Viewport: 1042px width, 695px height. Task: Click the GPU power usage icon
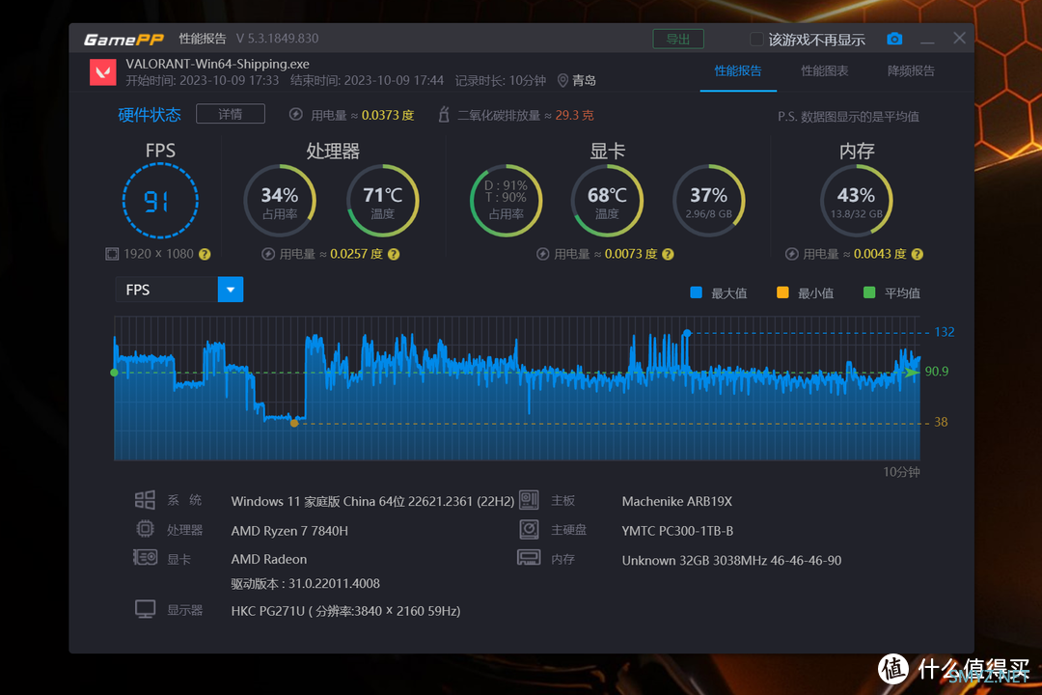tap(543, 254)
